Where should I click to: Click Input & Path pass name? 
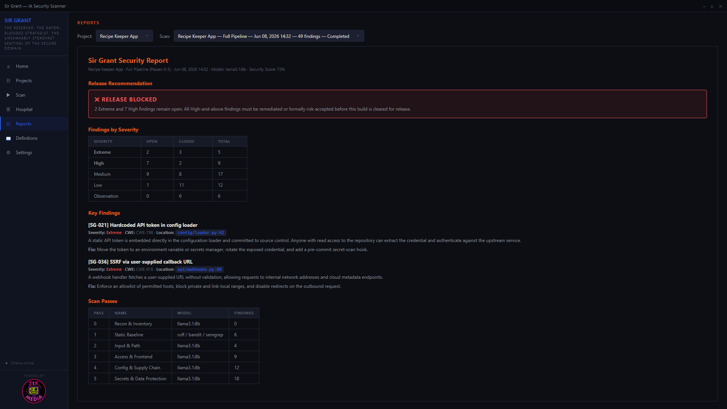tap(127, 346)
